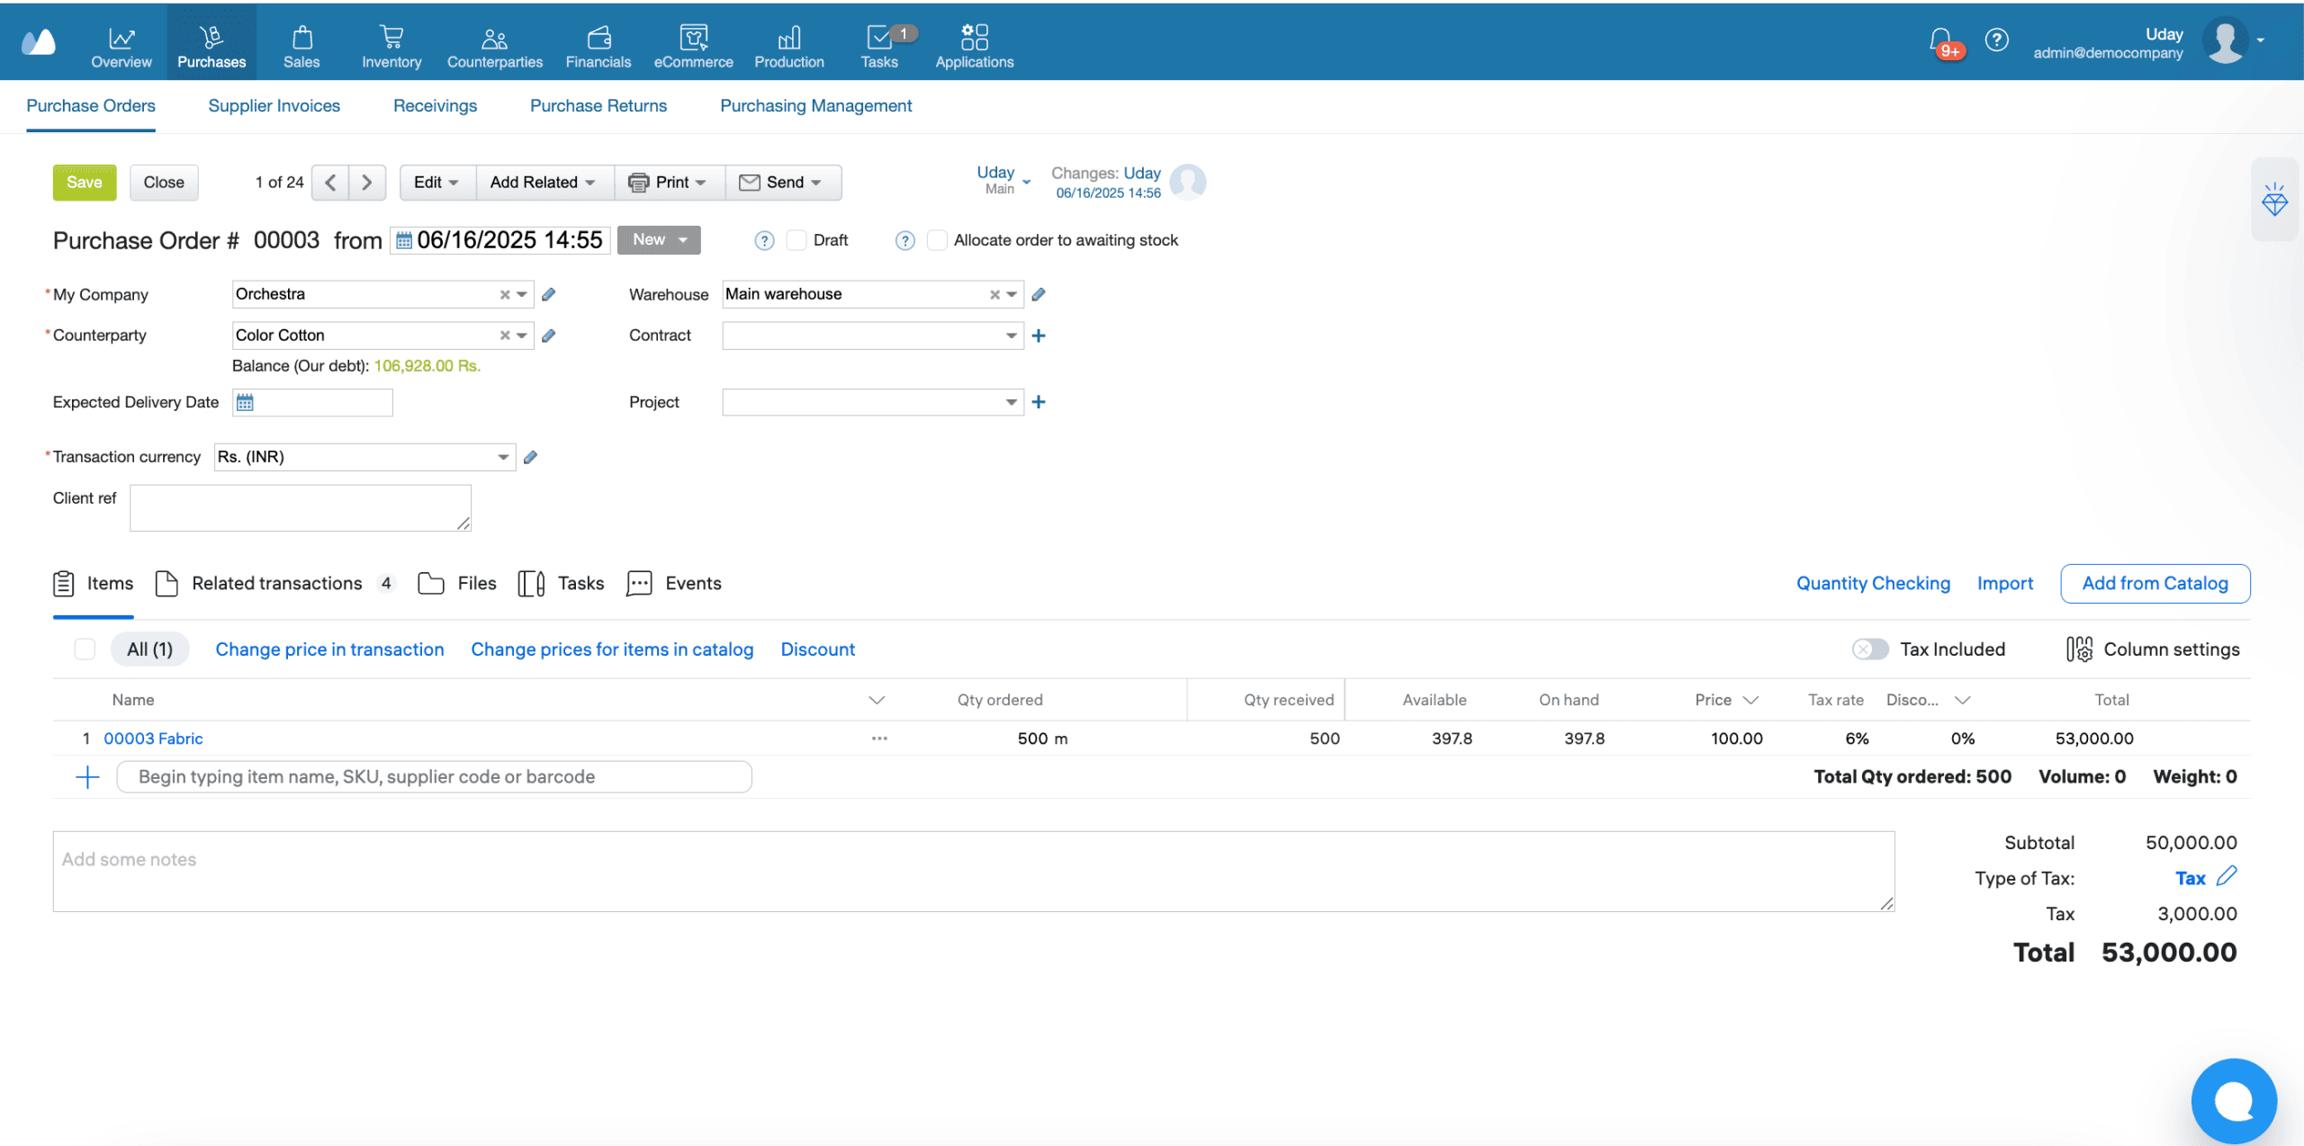The height and width of the screenshot is (1146, 2304).
Task: Click the Close button
Action: pos(164,183)
